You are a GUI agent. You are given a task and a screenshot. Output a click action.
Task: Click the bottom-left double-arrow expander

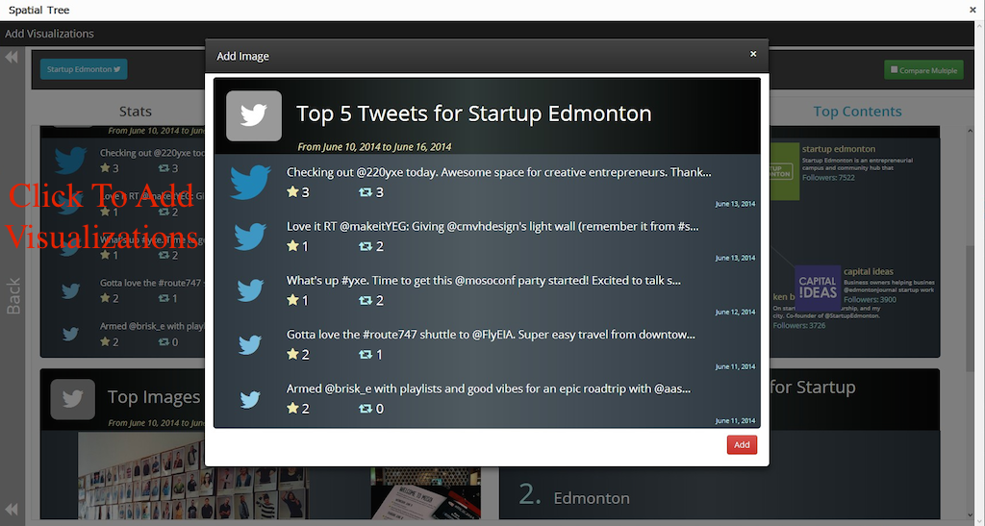tap(12, 509)
